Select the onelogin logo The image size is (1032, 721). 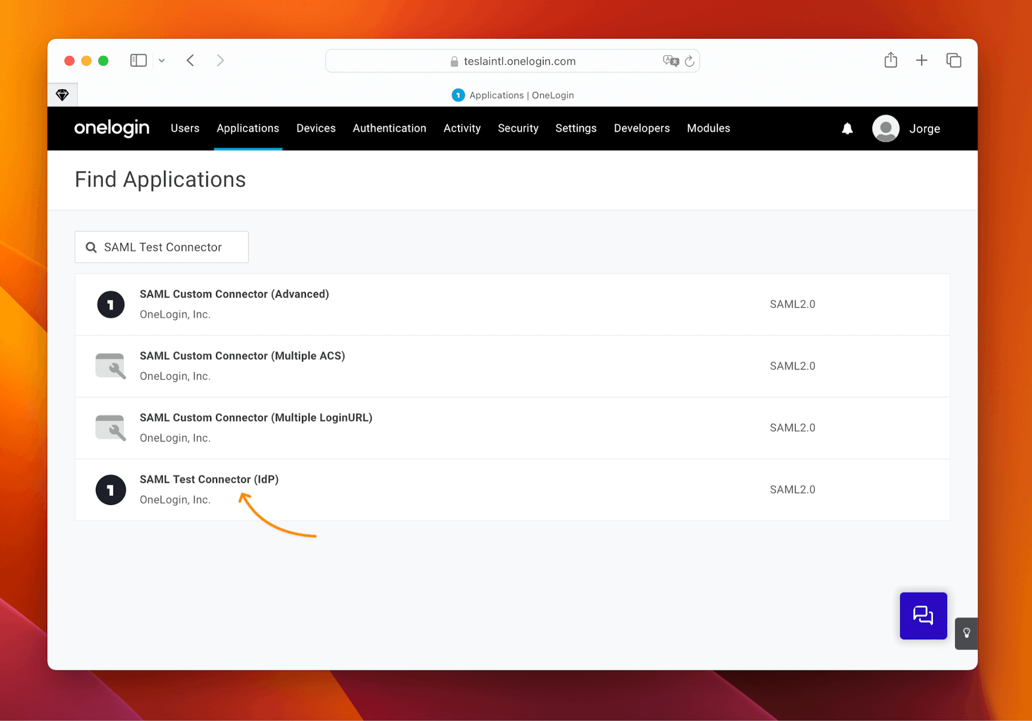pyautogui.click(x=111, y=128)
